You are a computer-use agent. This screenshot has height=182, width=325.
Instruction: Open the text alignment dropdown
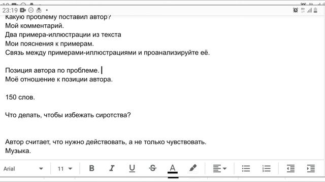pyautogui.click(x=220, y=168)
